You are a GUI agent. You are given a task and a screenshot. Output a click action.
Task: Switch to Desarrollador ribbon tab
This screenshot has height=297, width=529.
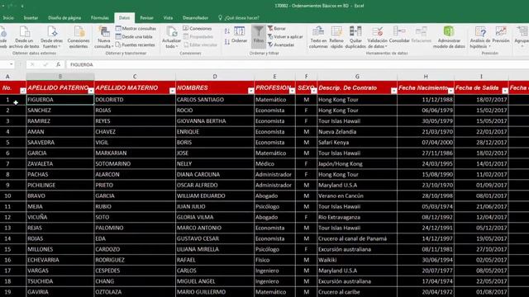(x=195, y=18)
